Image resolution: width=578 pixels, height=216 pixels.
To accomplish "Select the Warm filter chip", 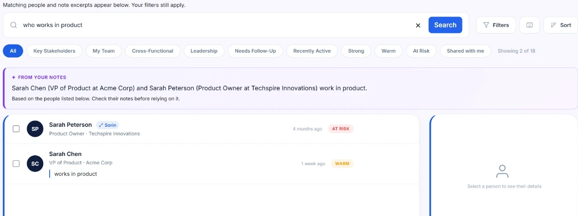I will (388, 51).
